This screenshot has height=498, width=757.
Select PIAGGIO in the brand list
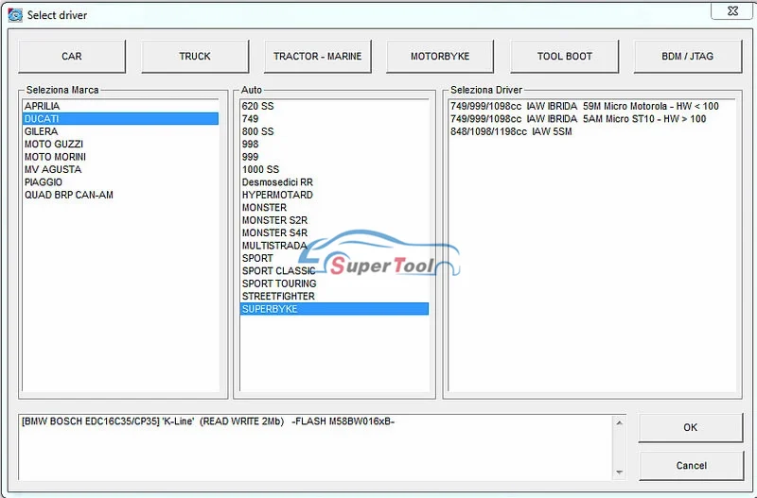click(x=120, y=181)
